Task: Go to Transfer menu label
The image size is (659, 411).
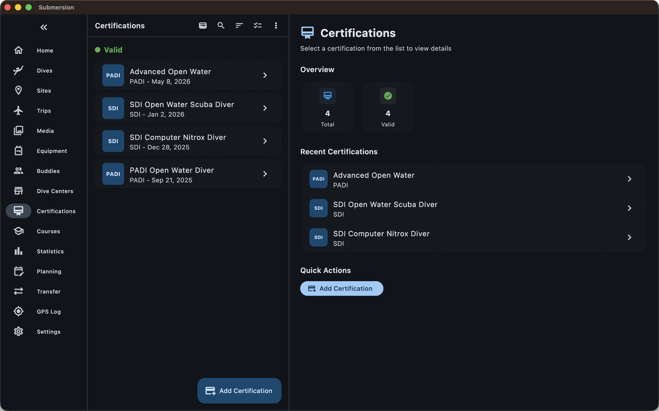Action: (x=49, y=291)
